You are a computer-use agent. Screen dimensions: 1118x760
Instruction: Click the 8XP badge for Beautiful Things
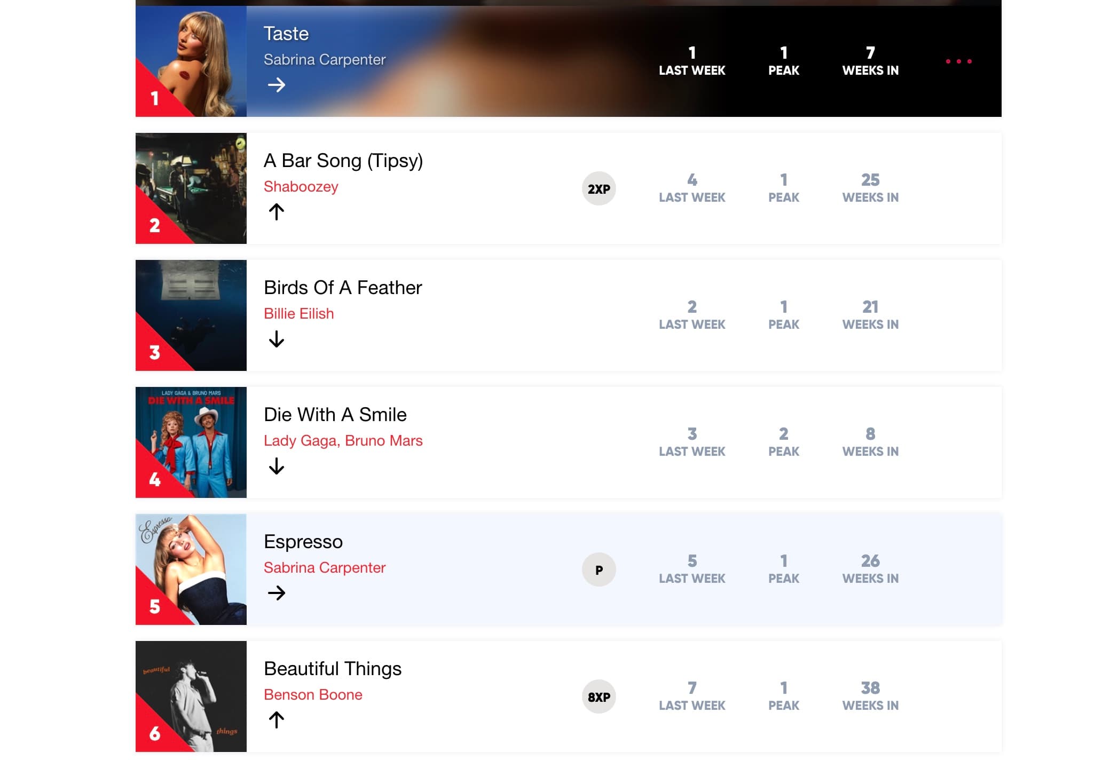pos(599,697)
